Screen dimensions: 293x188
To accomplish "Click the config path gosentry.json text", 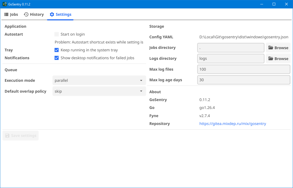I will pyautogui.click(x=244, y=37).
